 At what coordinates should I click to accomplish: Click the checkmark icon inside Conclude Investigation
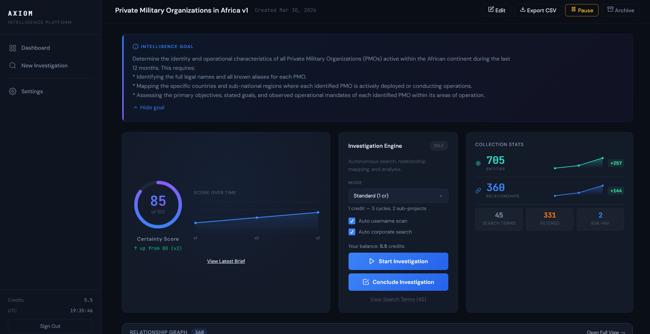366,282
